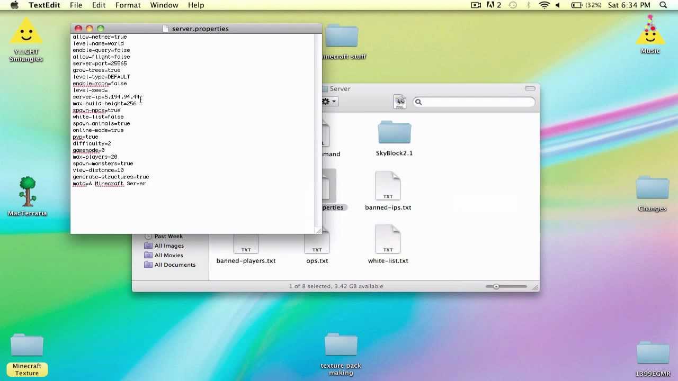Open the Finder action gear dropdown

point(329,102)
